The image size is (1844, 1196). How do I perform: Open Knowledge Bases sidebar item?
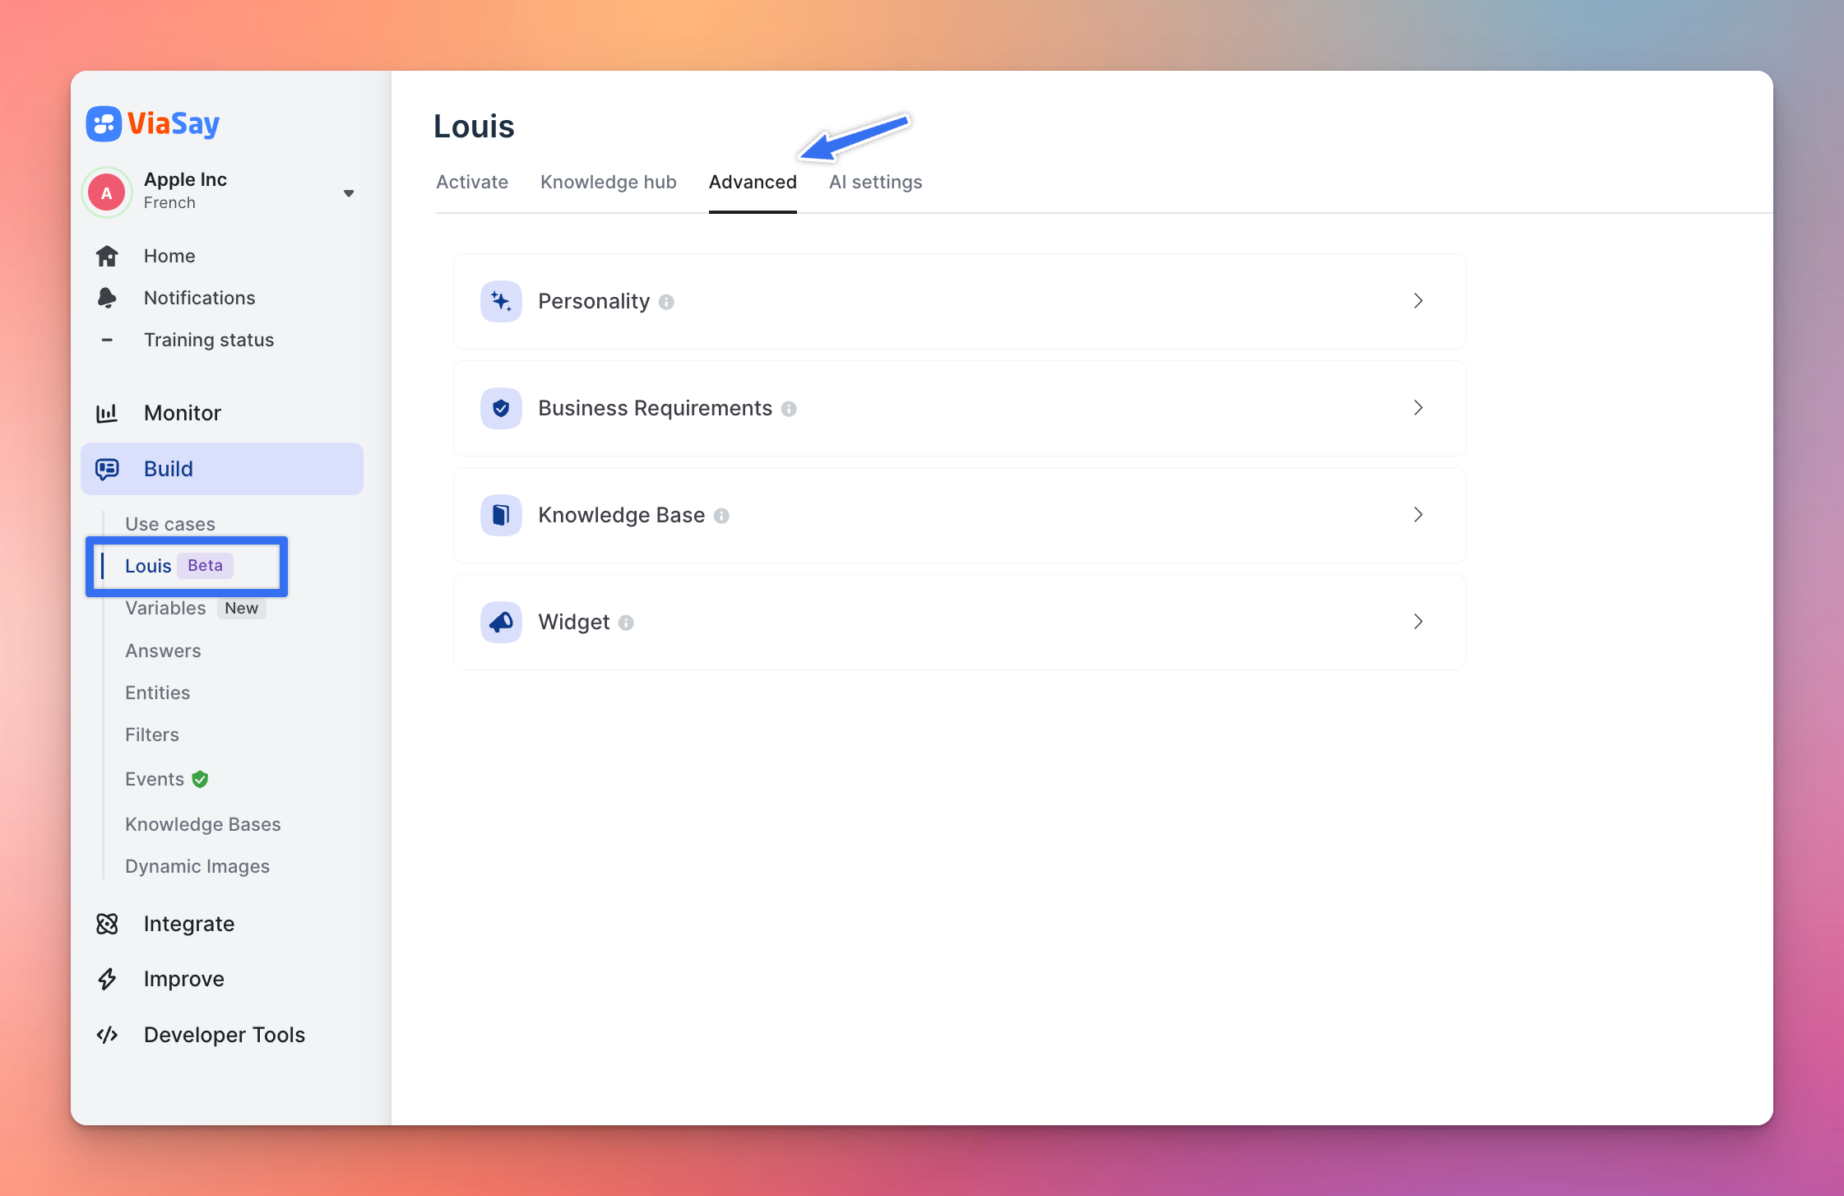pos(202,824)
